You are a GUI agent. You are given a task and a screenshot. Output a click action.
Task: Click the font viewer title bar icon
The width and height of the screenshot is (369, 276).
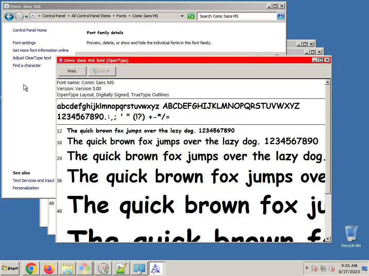pos(61,60)
